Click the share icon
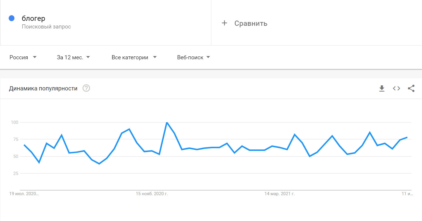 click(x=411, y=88)
